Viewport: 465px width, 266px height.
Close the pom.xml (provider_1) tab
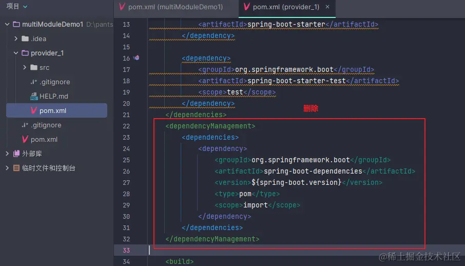(x=327, y=7)
